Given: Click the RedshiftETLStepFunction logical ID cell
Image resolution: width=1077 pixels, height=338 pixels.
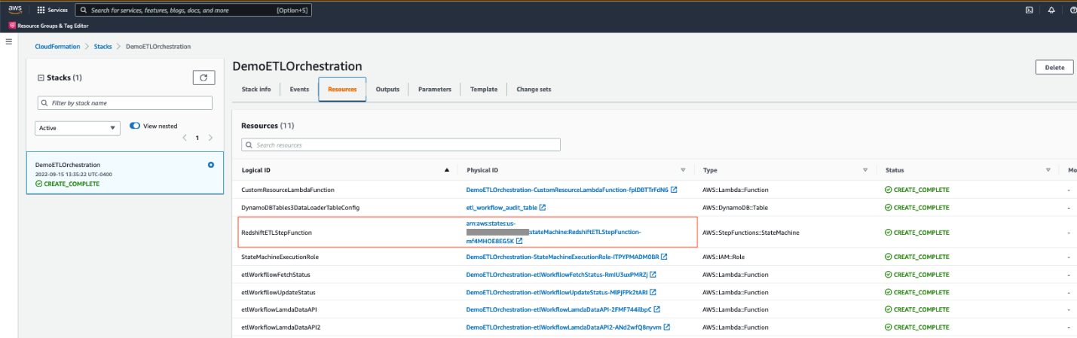Looking at the screenshot, I should click(x=277, y=233).
